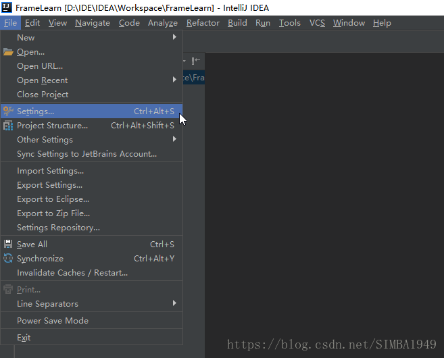The height and width of the screenshot is (358, 444).
Task: Open Project Structure... dialog entry
Action: pyautogui.click(x=91, y=126)
